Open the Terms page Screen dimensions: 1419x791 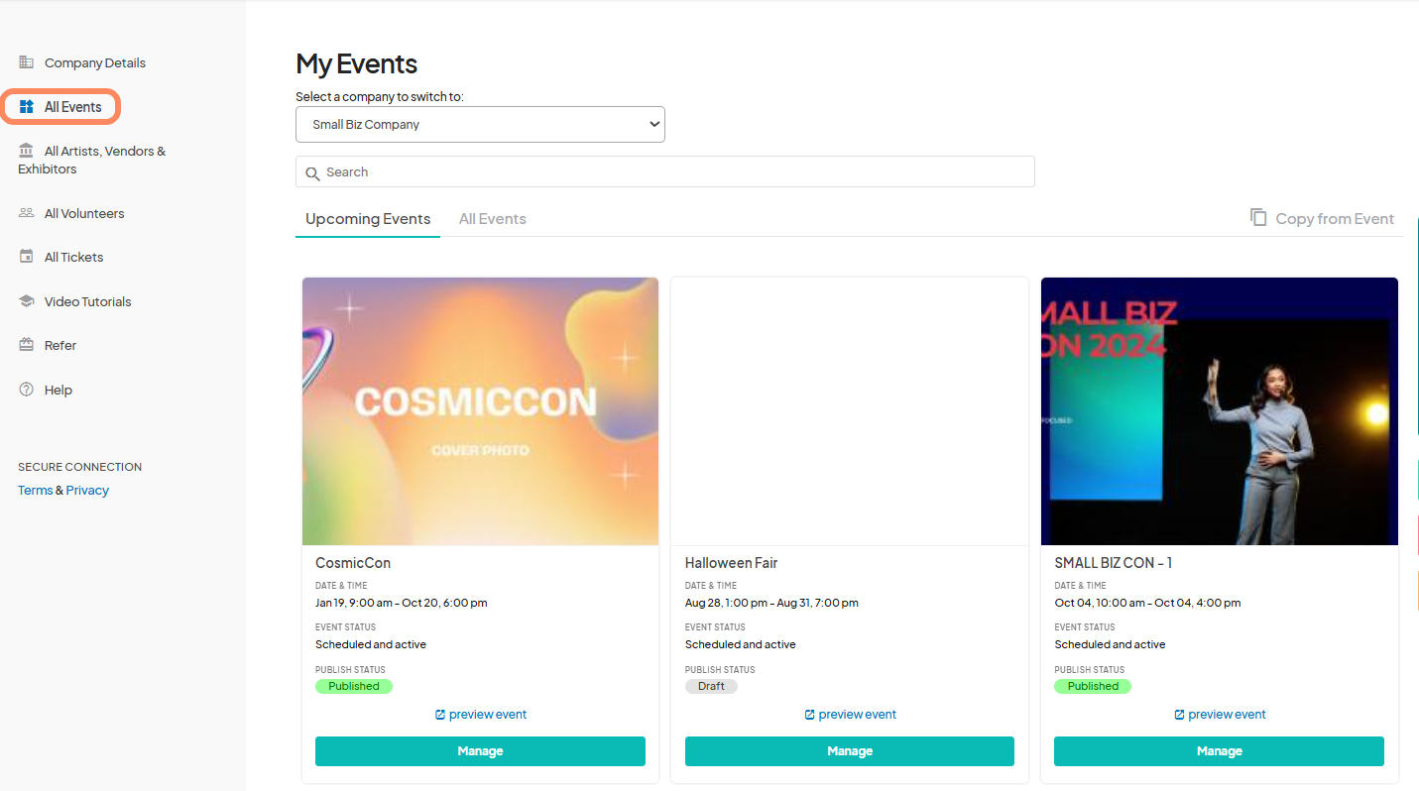coord(35,489)
